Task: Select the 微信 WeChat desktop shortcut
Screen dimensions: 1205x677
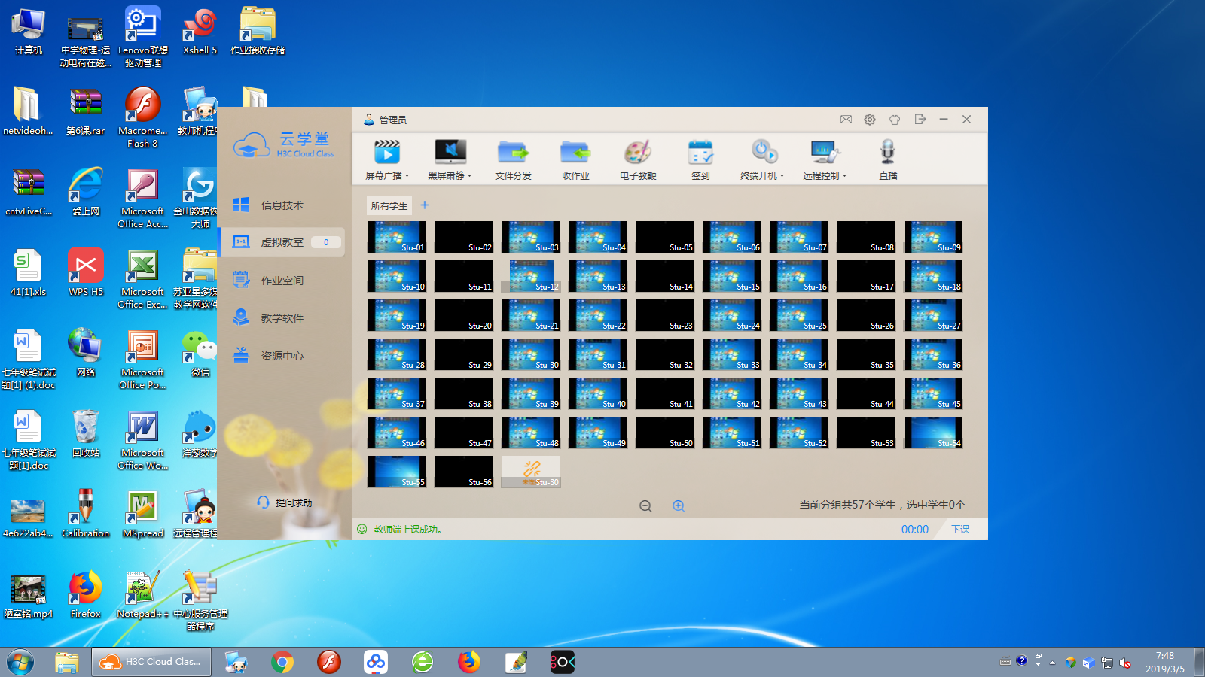Action: click(200, 353)
